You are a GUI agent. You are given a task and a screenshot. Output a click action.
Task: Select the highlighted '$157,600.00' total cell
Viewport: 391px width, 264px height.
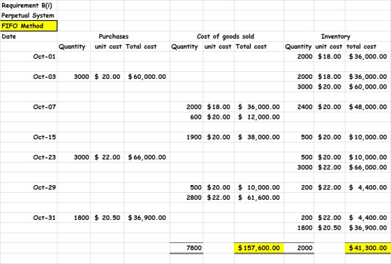[x=258, y=248]
